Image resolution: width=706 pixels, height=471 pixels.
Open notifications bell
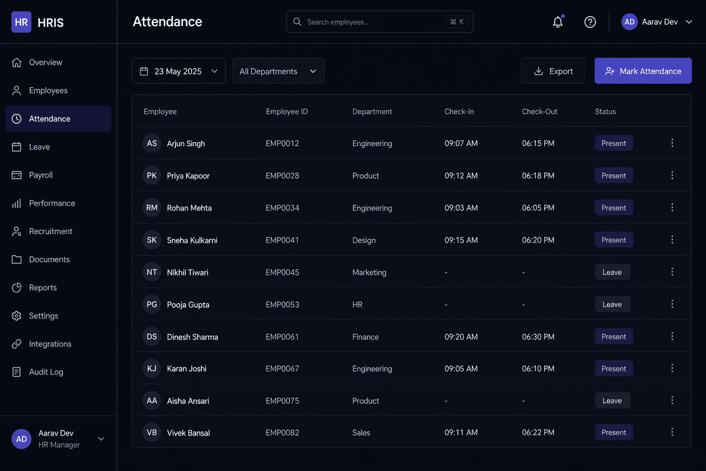(558, 22)
